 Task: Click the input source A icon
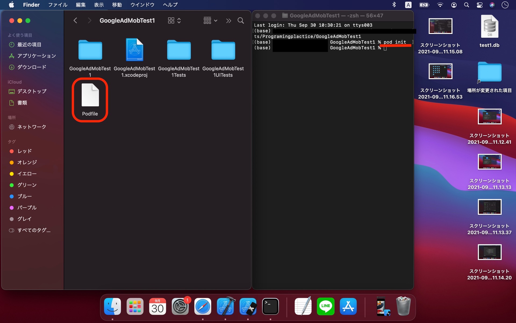408,5
